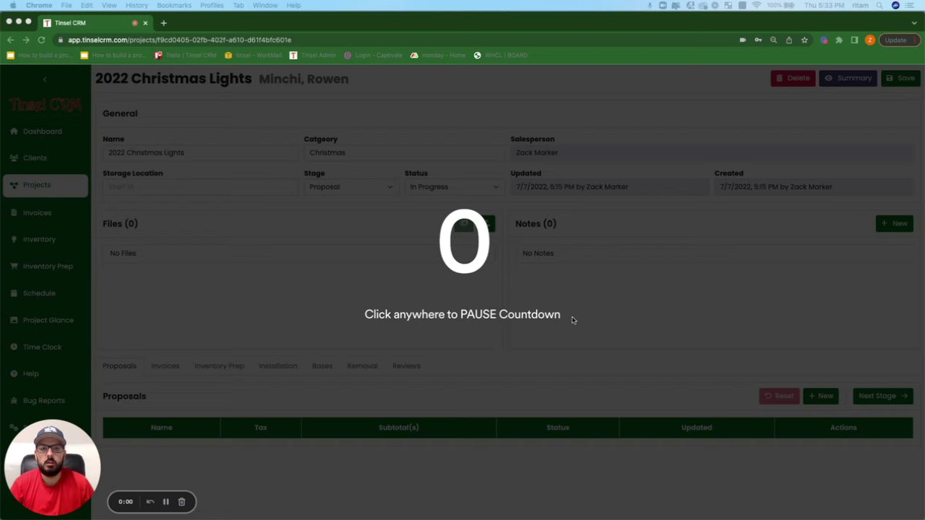
Task: Open the WHCL | BOARD bookmark
Action: point(501,55)
